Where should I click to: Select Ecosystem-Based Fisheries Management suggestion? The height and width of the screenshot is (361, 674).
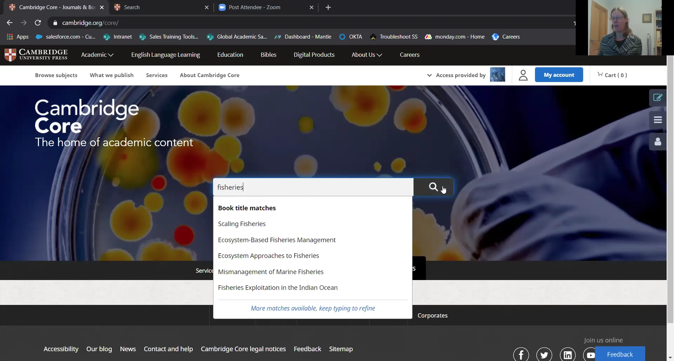(277, 240)
